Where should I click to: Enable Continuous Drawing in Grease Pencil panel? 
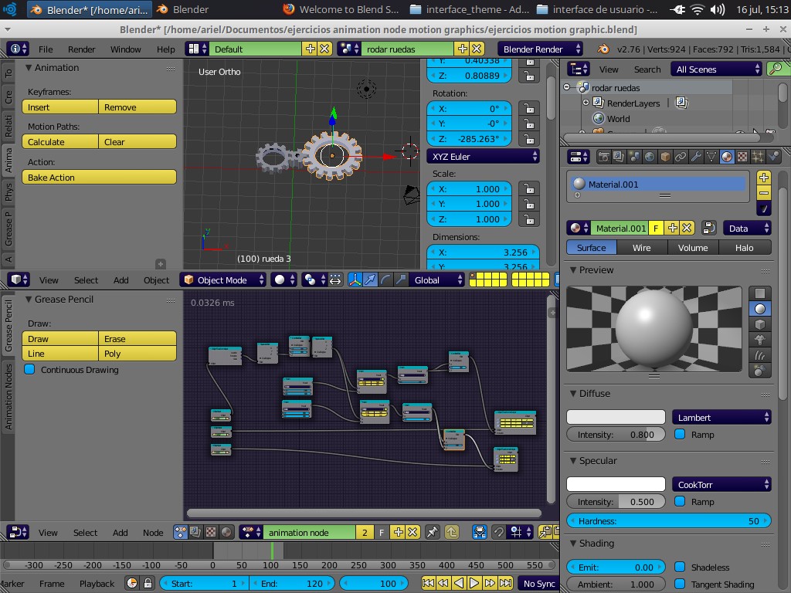click(x=29, y=369)
